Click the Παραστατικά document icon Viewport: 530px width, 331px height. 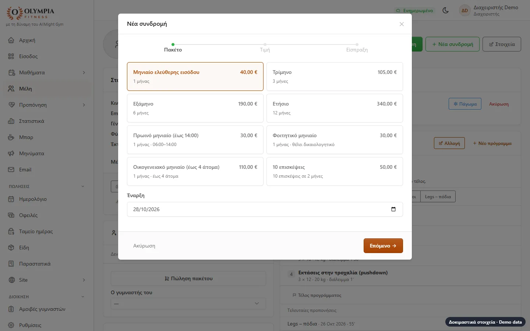click(x=11, y=264)
